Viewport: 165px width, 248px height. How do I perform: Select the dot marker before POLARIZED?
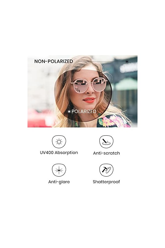click(x=69, y=112)
